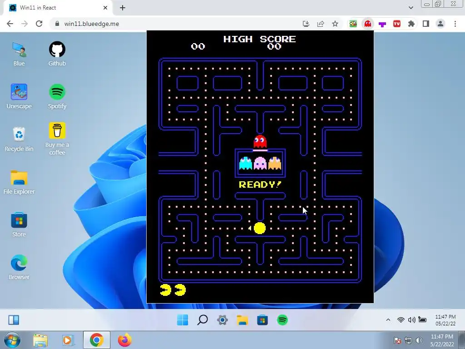Image resolution: width=465 pixels, height=349 pixels.
Task: Open the Win11 clock showing 05/22/22
Action: tap(445, 320)
